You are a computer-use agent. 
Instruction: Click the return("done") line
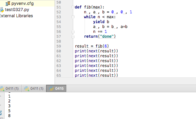(x=100, y=36)
